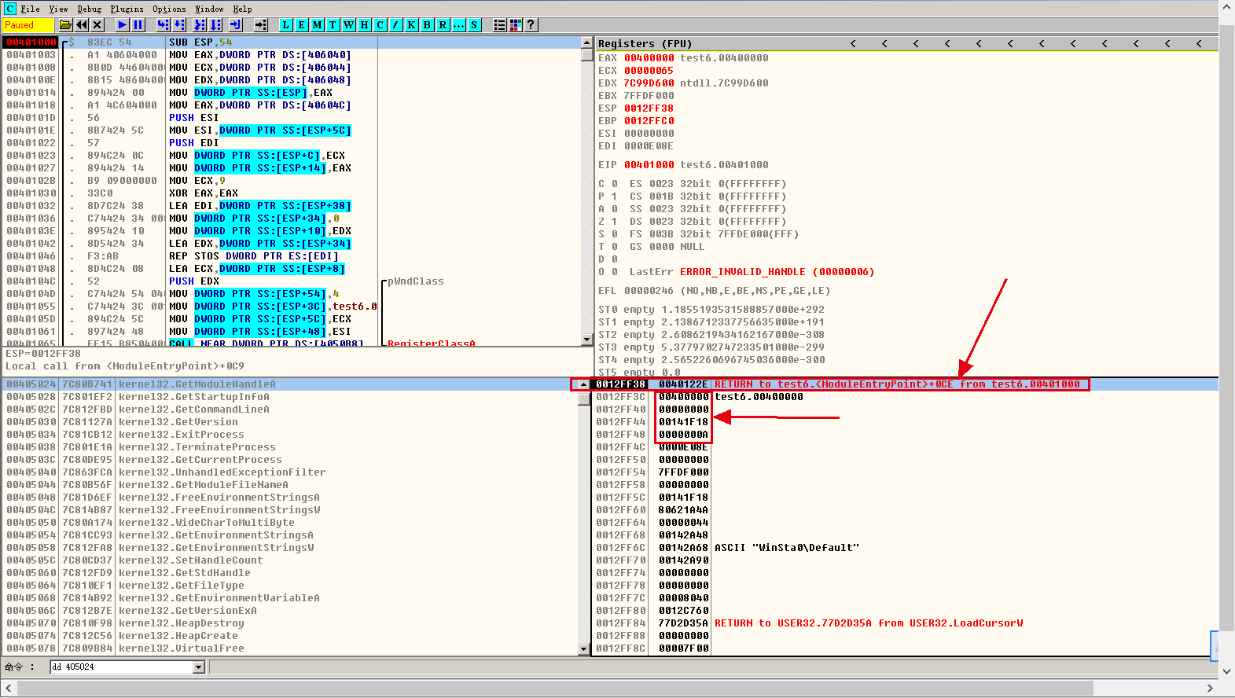Image resolution: width=1235 pixels, height=698 pixels.
Task: Pause execution with the pause icon
Action: 138,25
